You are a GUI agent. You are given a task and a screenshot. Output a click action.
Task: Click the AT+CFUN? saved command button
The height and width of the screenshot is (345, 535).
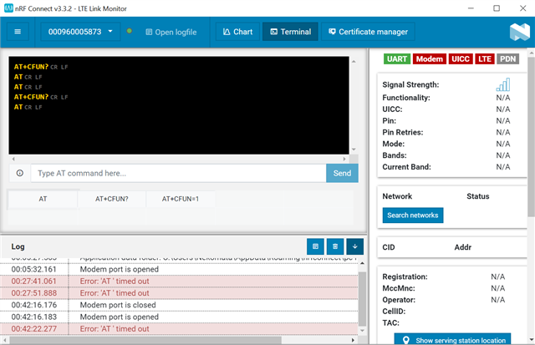(111, 200)
